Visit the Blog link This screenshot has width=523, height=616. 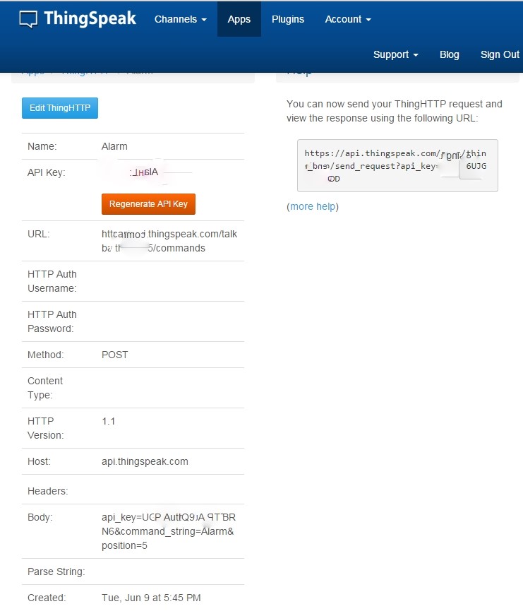449,54
